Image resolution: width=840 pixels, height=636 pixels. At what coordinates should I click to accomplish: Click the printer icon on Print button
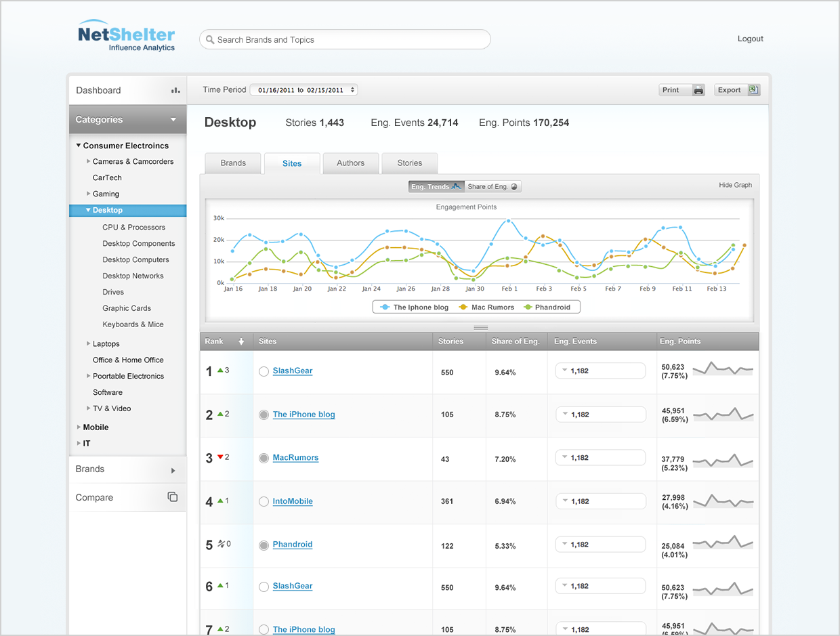698,90
